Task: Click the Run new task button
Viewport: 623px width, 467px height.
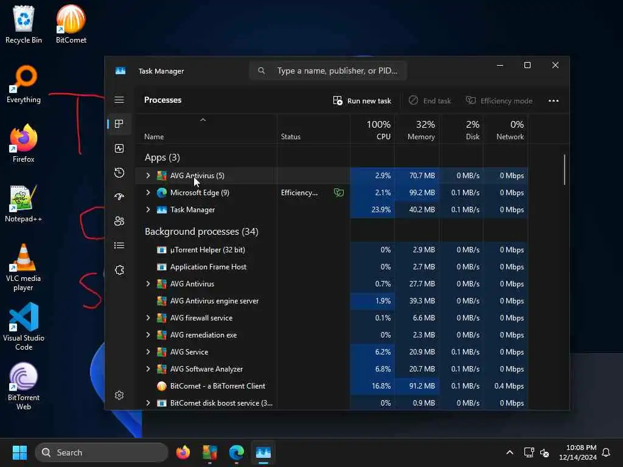Action: [x=362, y=101]
